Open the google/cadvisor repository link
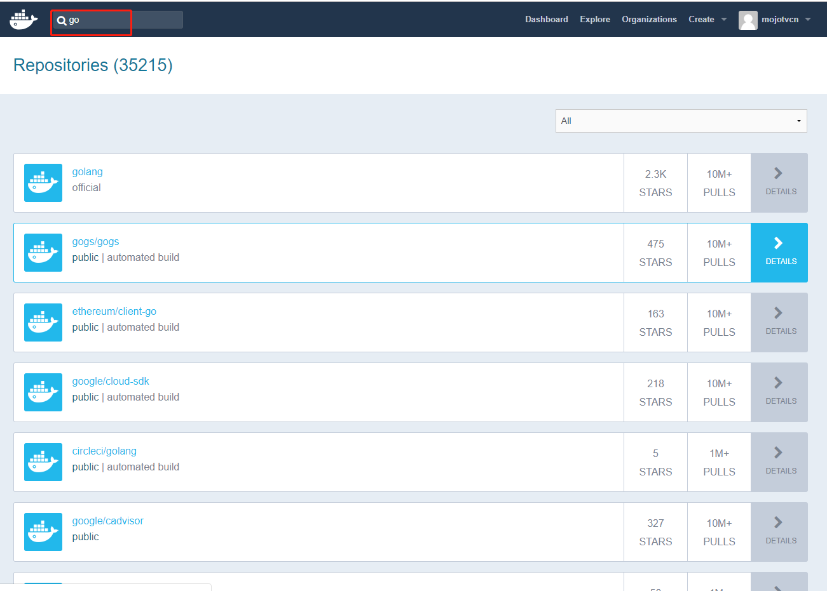The width and height of the screenshot is (827, 591). 107,521
